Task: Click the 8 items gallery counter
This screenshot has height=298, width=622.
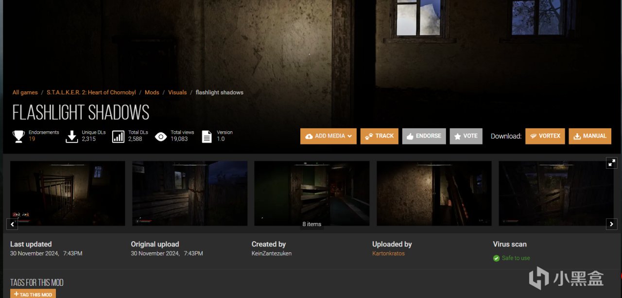Action: pos(312,224)
